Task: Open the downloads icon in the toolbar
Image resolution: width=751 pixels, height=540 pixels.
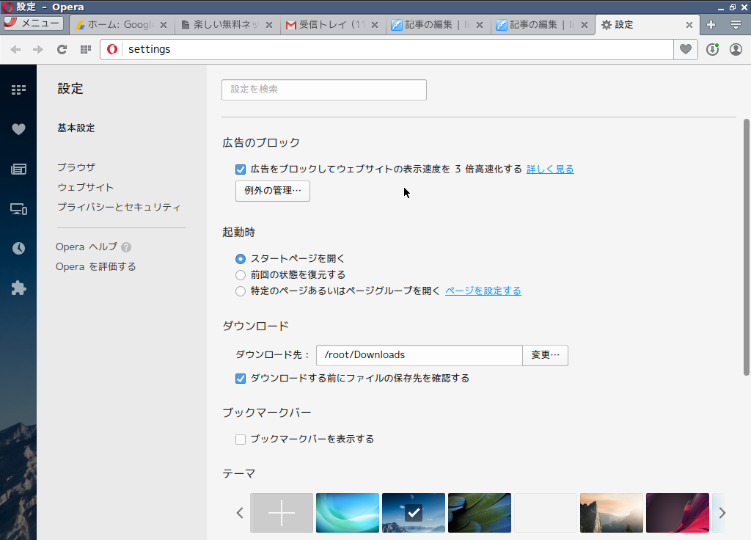Action: [713, 49]
